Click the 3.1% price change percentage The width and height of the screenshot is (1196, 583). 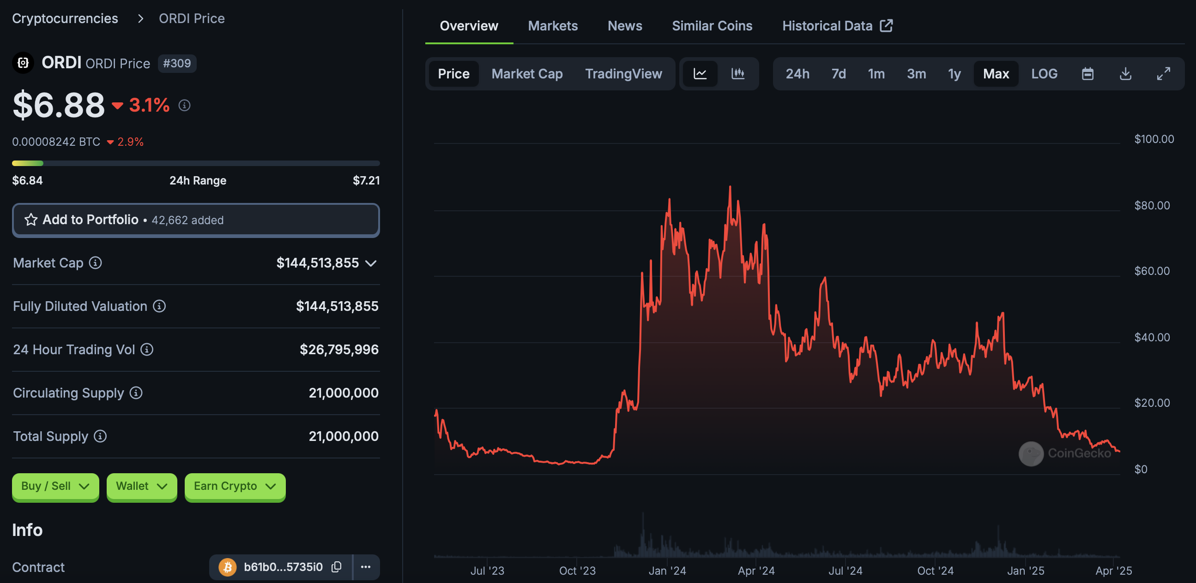pyautogui.click(x=149, y=105)
